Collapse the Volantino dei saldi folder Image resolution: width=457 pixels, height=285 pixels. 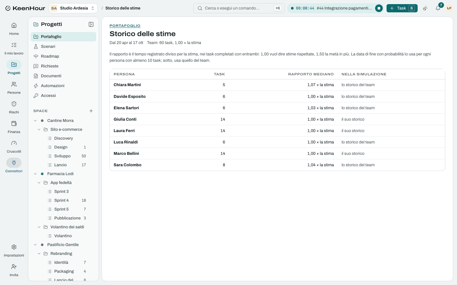39,227
